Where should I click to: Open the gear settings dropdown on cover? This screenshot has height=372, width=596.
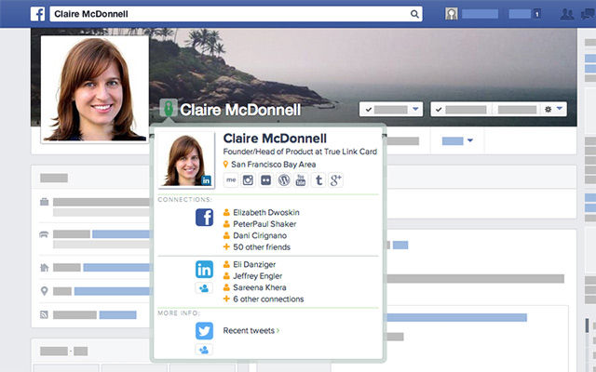point(553,110)
